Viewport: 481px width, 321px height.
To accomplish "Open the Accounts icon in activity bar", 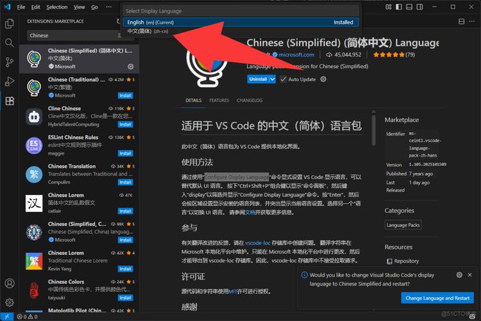I will tap(10, 283).
